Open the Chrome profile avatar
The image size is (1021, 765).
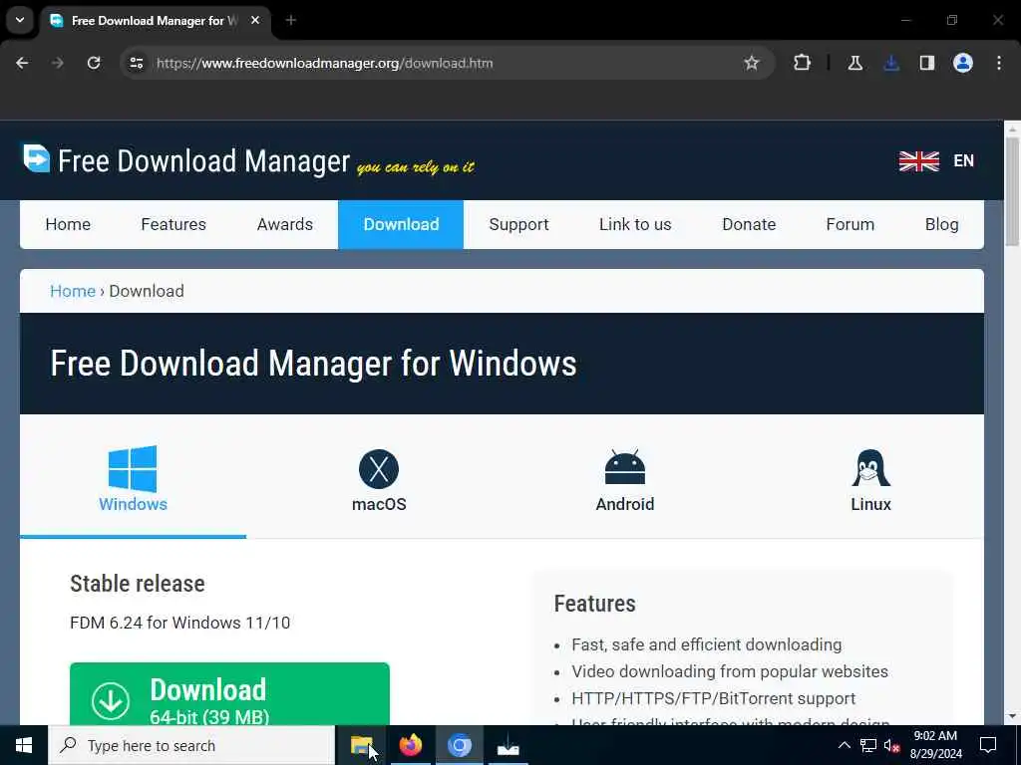point(963,63)
